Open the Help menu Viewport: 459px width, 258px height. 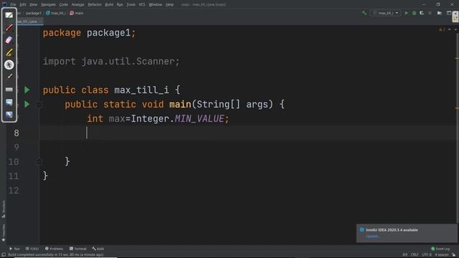click(x=169, y=4)
